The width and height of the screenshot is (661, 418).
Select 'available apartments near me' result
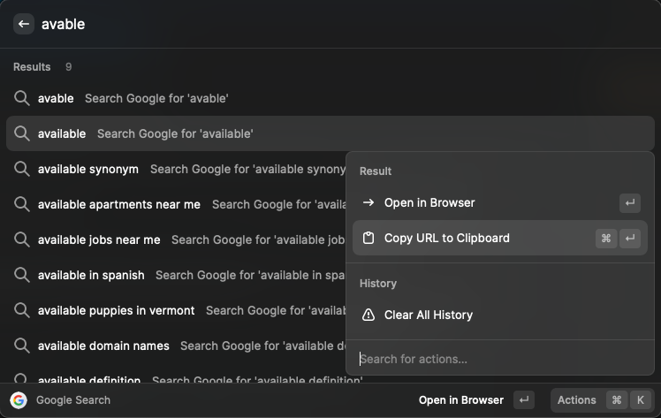click(176, 204)
